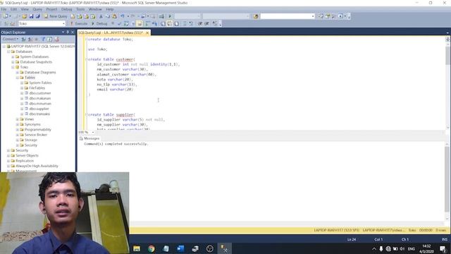Open the editor zoom level dropdown
451x254 pixels.
pyautogui.click(x=92, y=132)
